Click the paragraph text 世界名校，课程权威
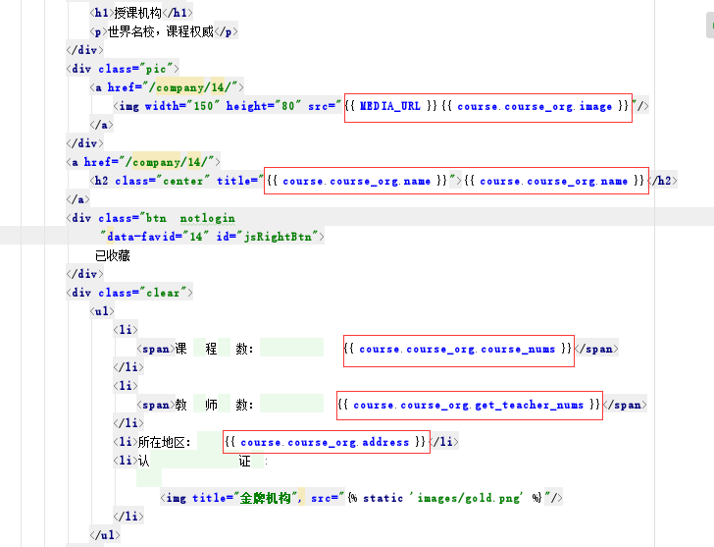 161,31
